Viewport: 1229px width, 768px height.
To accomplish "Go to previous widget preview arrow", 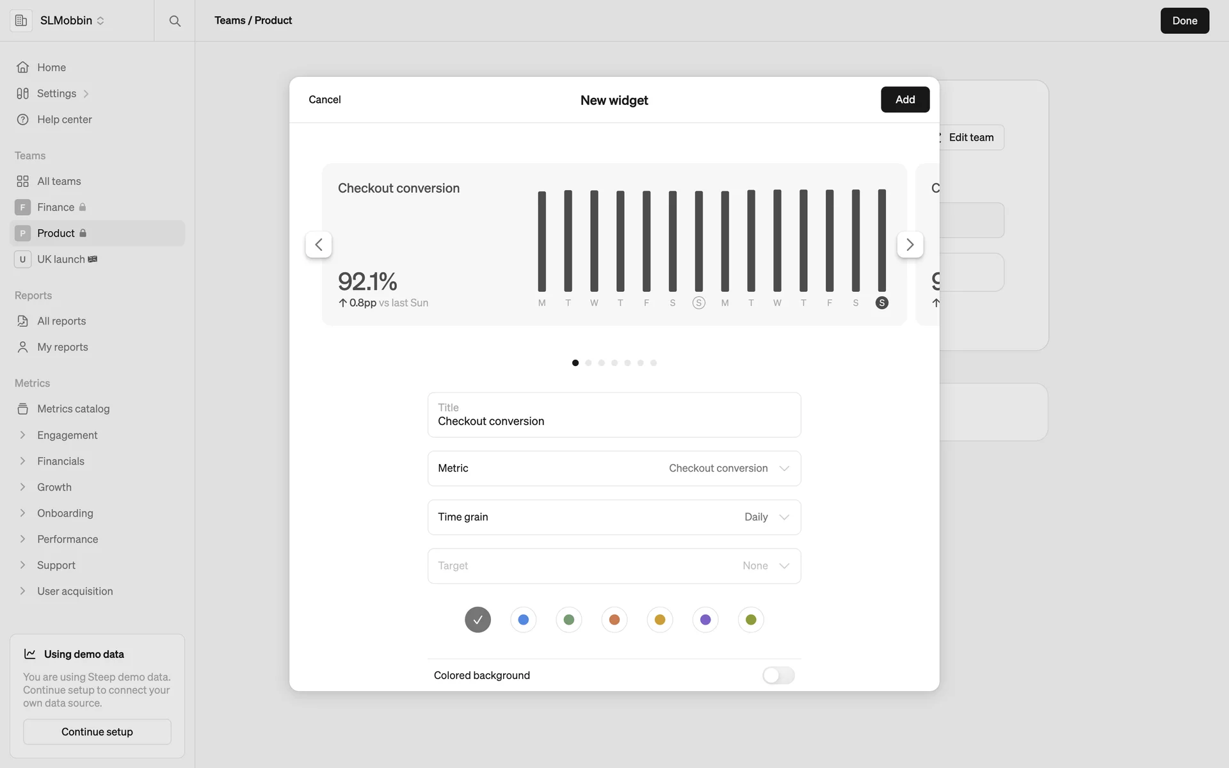I will coord(319,244).
